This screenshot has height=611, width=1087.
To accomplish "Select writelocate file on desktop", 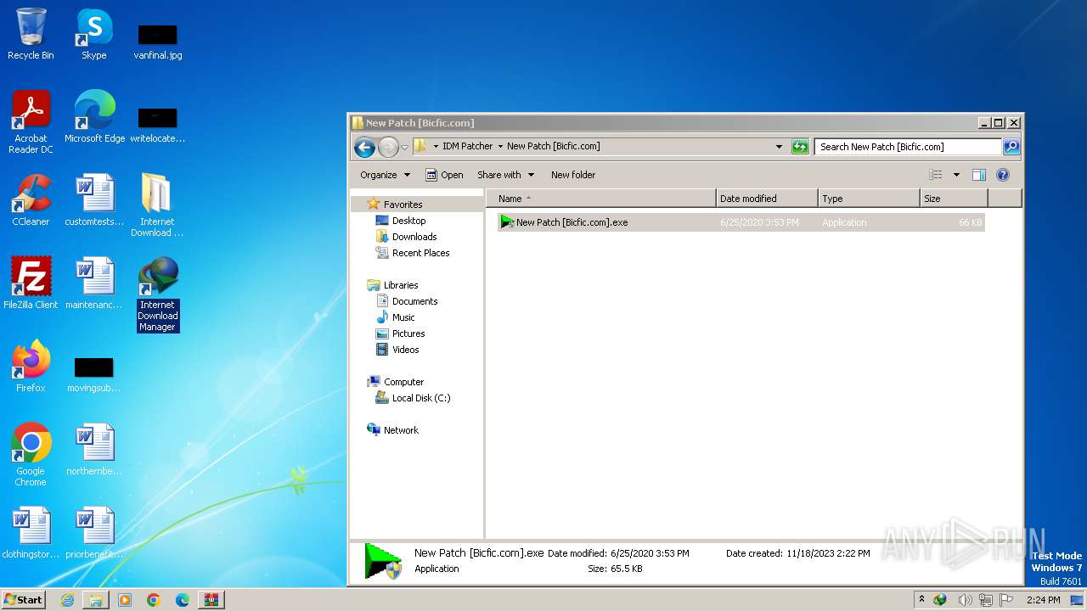I will [x=158, y=124].
